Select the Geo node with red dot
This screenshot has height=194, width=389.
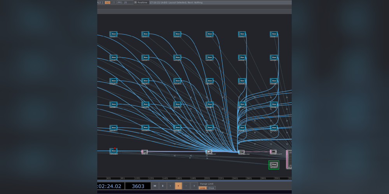(114, 151)
